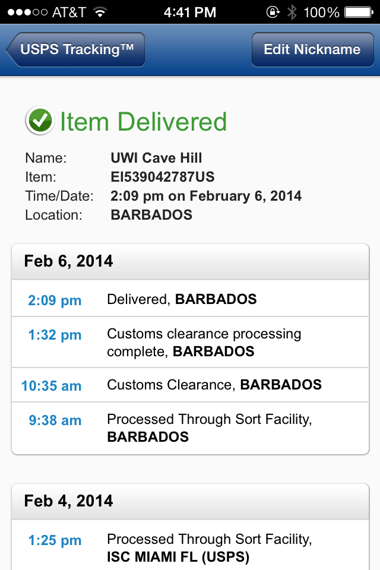Tap the 1:32 pm timestamp
Viewport: 380px width, 570px height.
(55, 335)
